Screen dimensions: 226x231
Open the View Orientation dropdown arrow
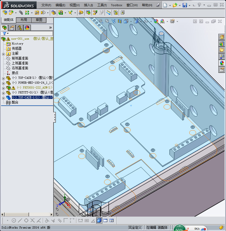(131, 21)
